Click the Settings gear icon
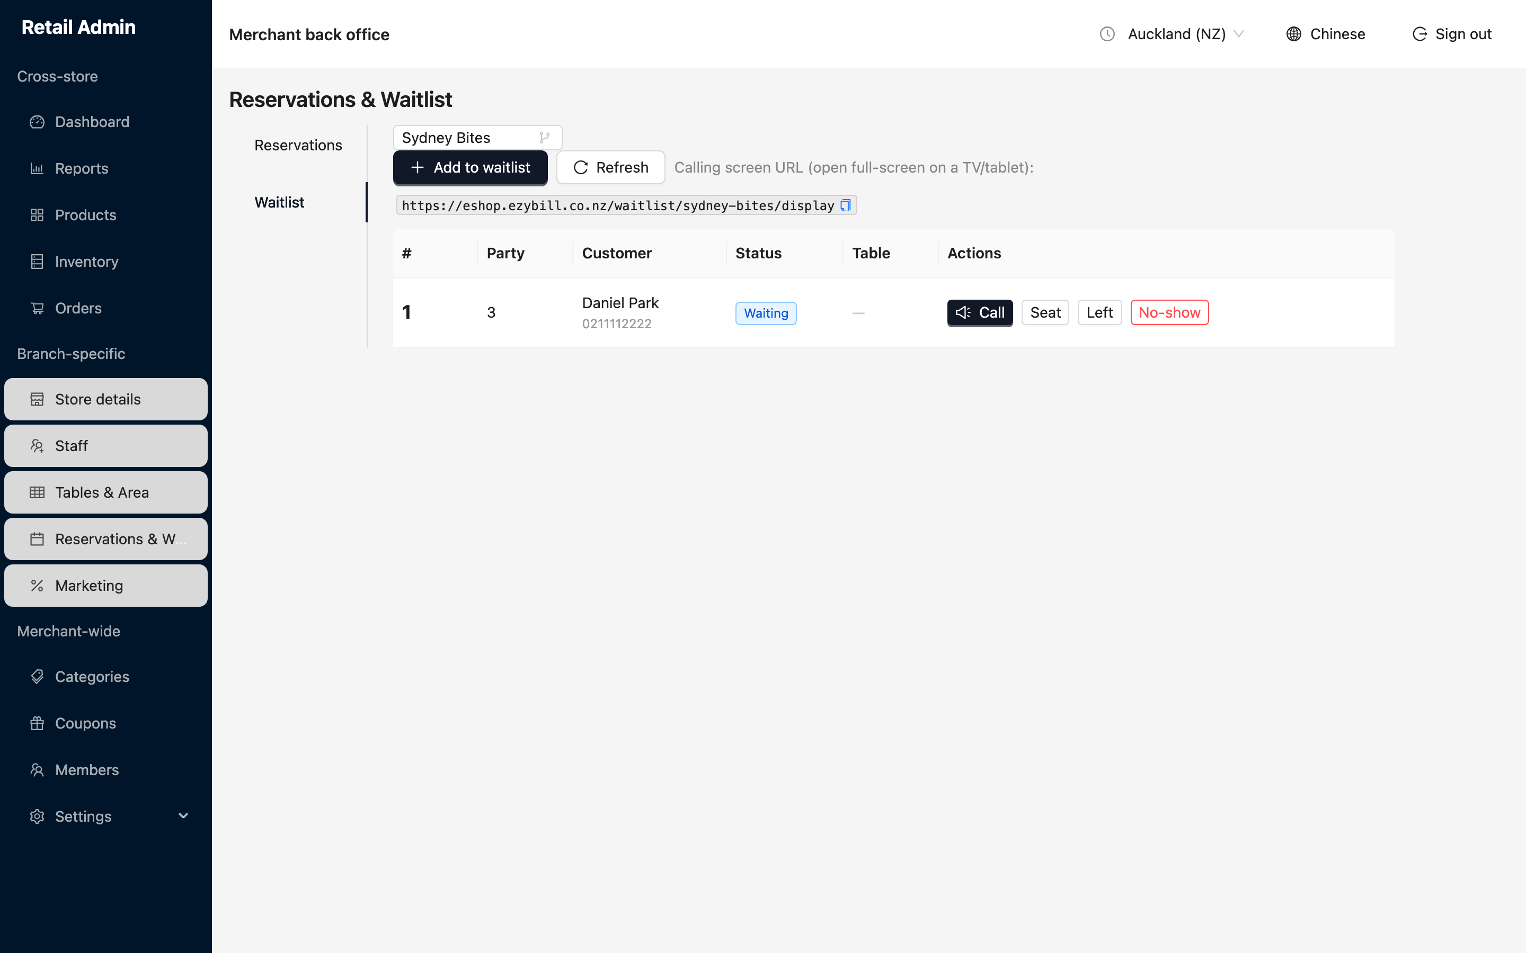The image size is (1526, 953). point(37,816)
